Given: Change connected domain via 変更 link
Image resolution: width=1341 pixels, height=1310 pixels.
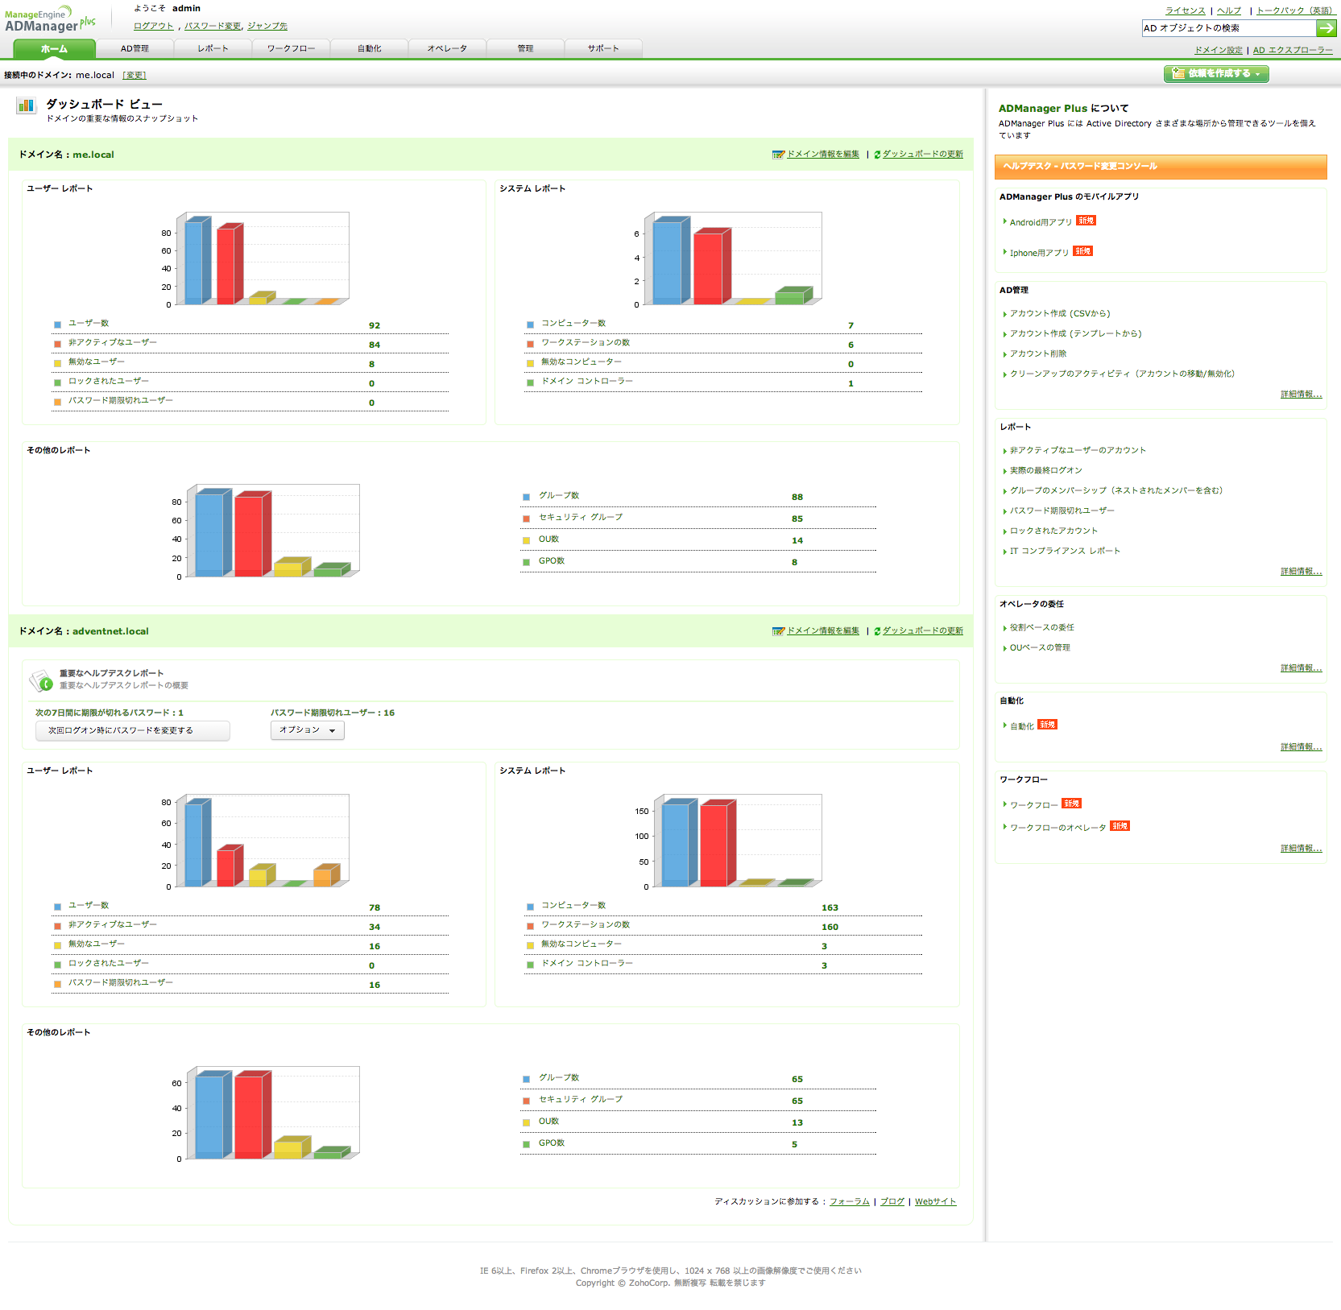Looking at the screenshot, I should pos(135,76).
